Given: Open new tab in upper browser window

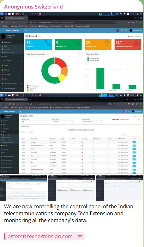Looking at the screenshot, I should click(x=30, y=18).
